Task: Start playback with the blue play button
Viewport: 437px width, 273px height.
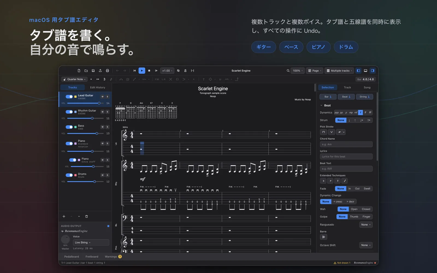Action: click(142, 71)
